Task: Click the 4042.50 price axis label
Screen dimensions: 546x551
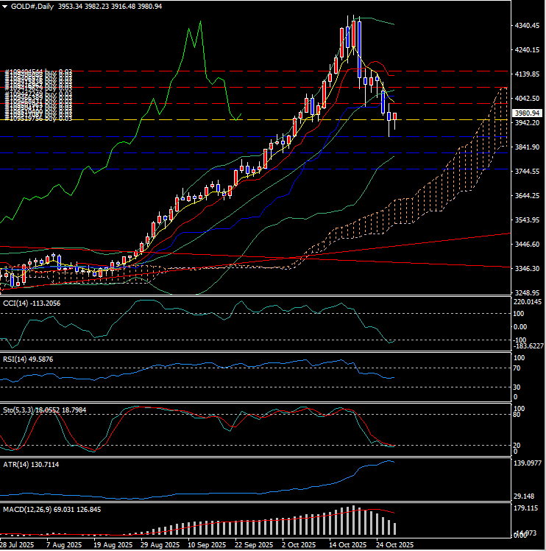Action: [x=527, y=99]
